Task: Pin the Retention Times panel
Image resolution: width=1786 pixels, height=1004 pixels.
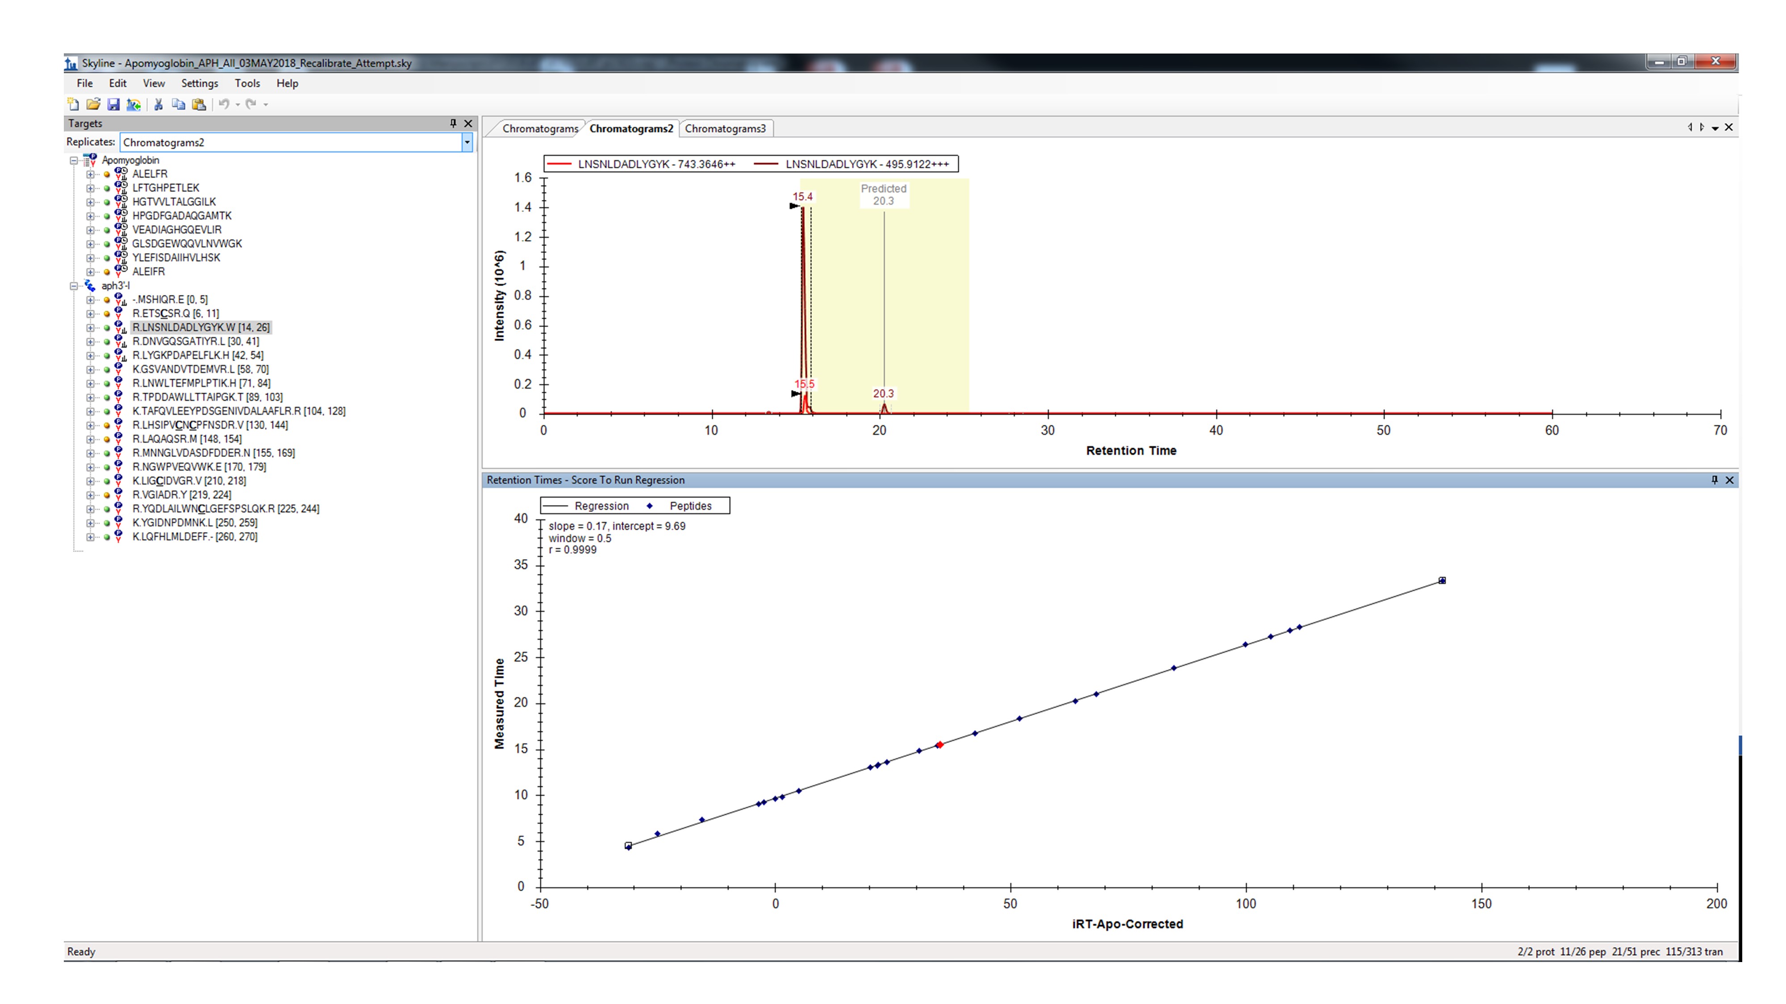Action: [x=1714, y=480]
